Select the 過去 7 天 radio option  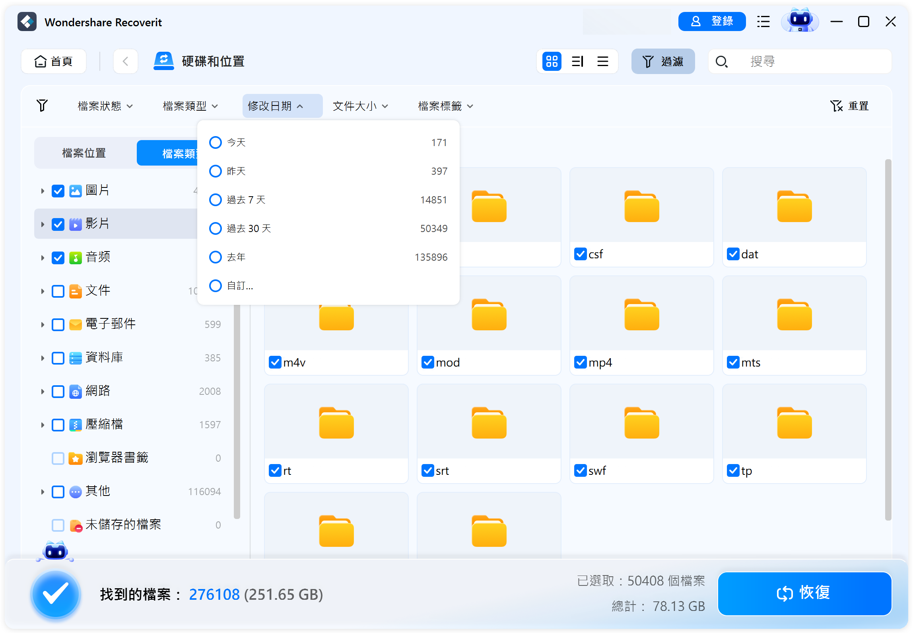pos(216,200)
